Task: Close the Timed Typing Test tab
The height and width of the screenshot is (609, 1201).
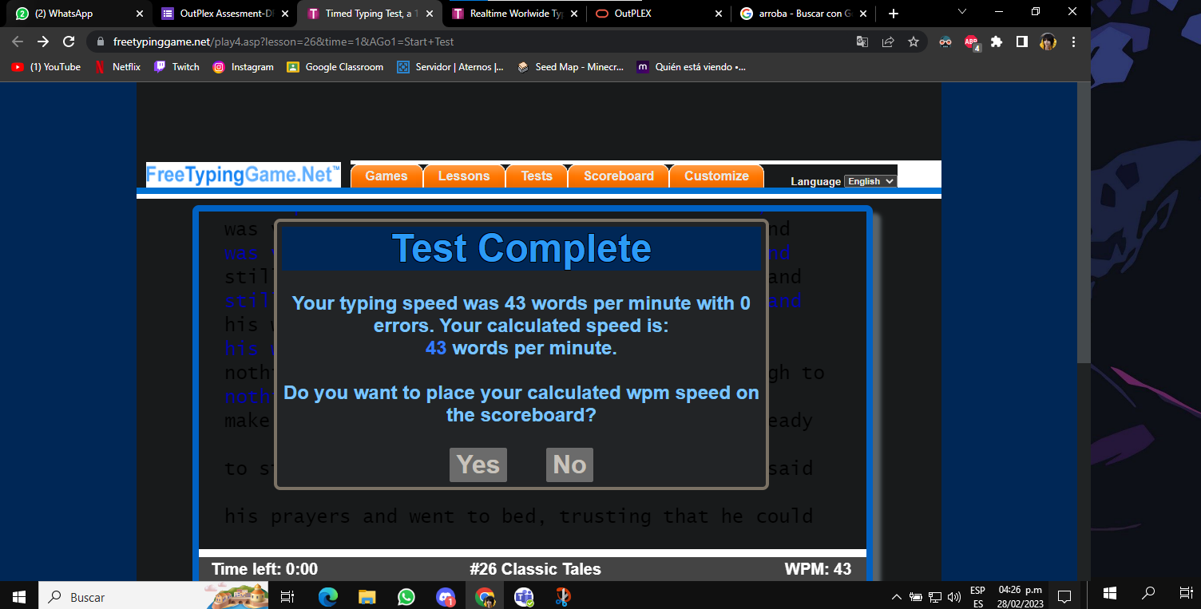Action: click(430, 14)
